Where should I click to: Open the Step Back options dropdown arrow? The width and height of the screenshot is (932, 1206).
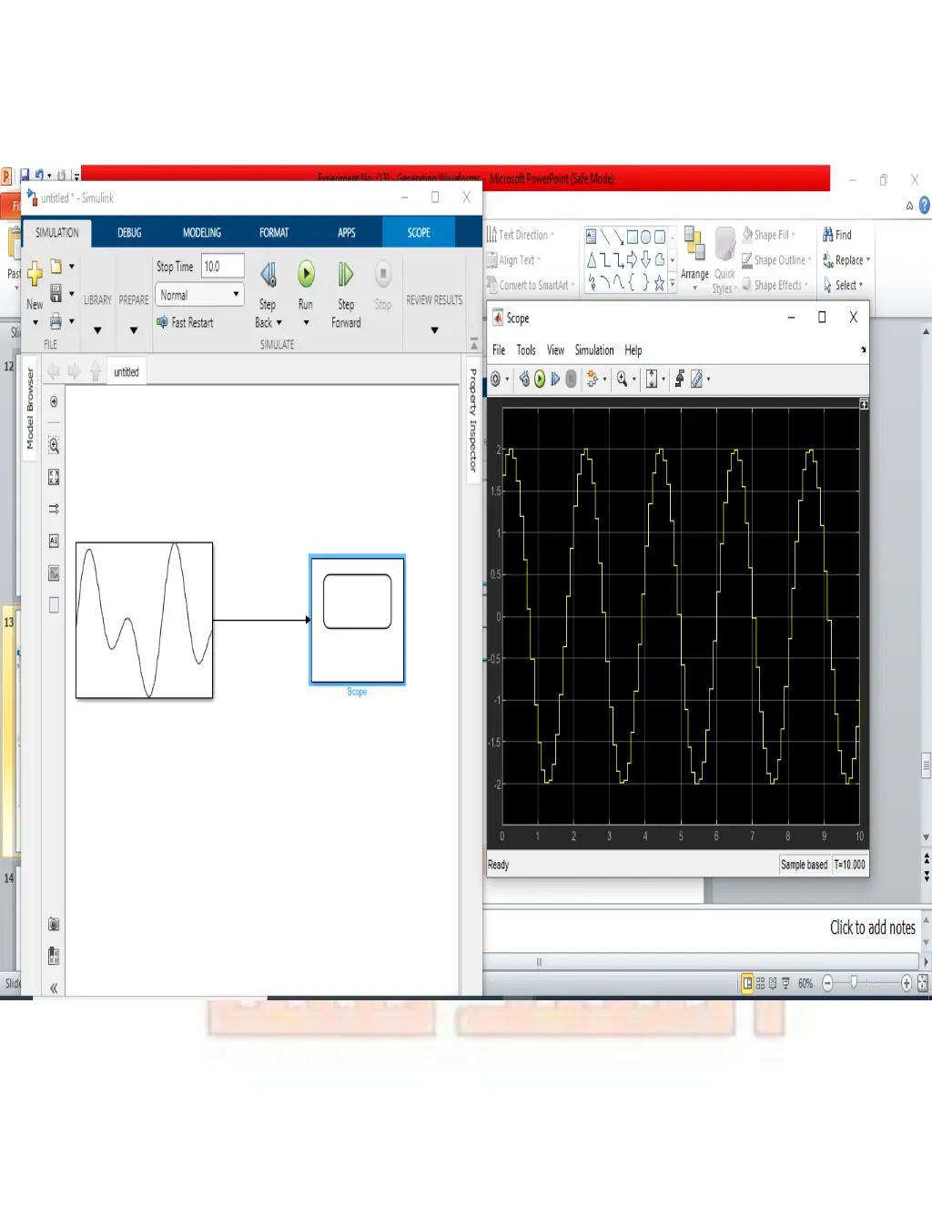(x=279, y=323)
